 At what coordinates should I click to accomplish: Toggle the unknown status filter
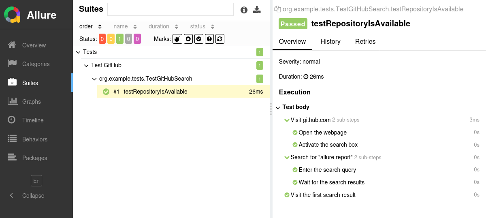tap(137, 39)
